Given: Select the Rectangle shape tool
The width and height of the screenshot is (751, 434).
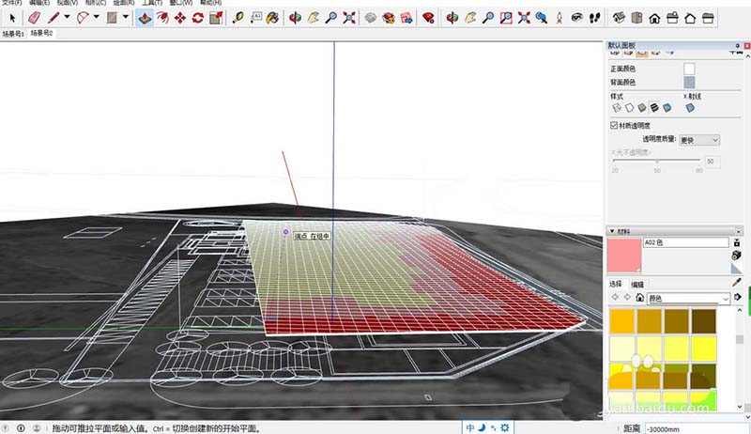Looking at the screenshot, I should [x=112, y=18].
